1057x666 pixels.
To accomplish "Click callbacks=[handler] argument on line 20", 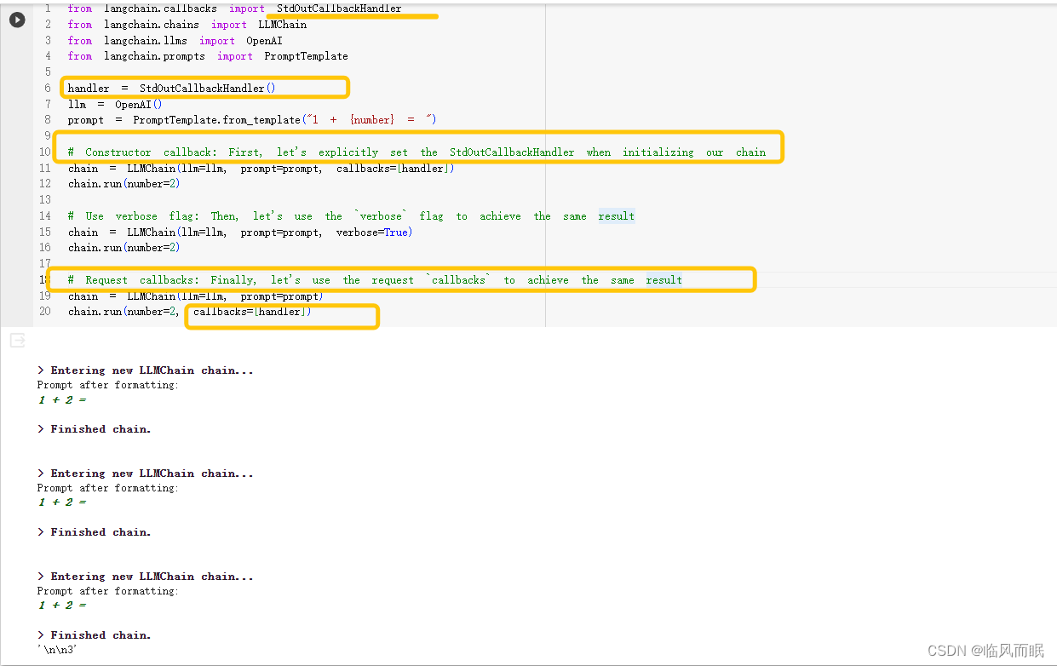I will (252, 312).
